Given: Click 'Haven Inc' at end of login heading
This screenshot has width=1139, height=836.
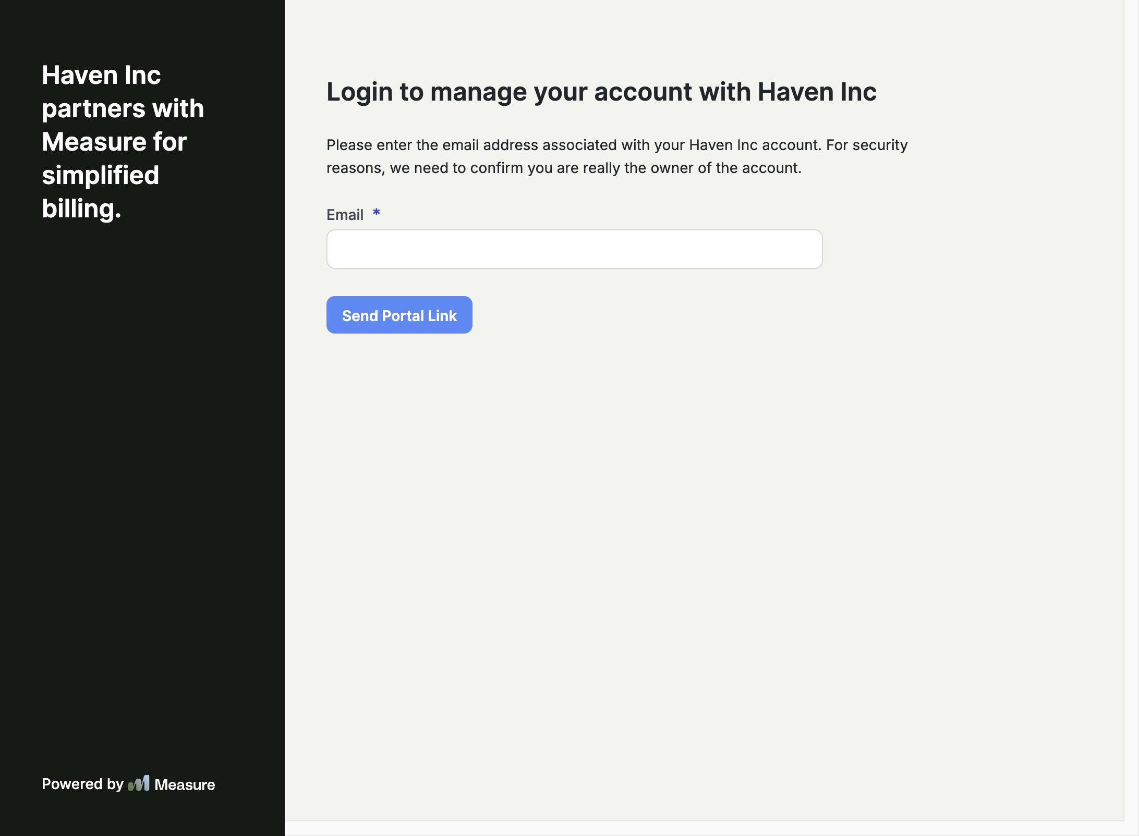Looking at the screenshot, I should click(817, 92).
